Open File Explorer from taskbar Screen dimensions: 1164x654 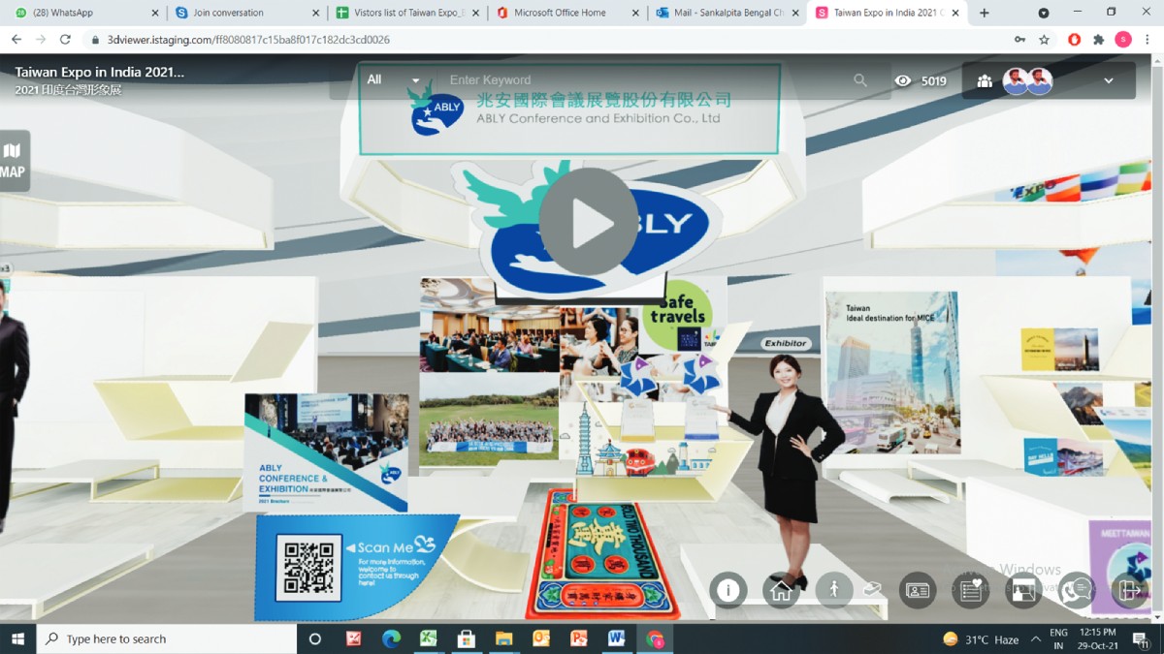[x=503, y=638]
